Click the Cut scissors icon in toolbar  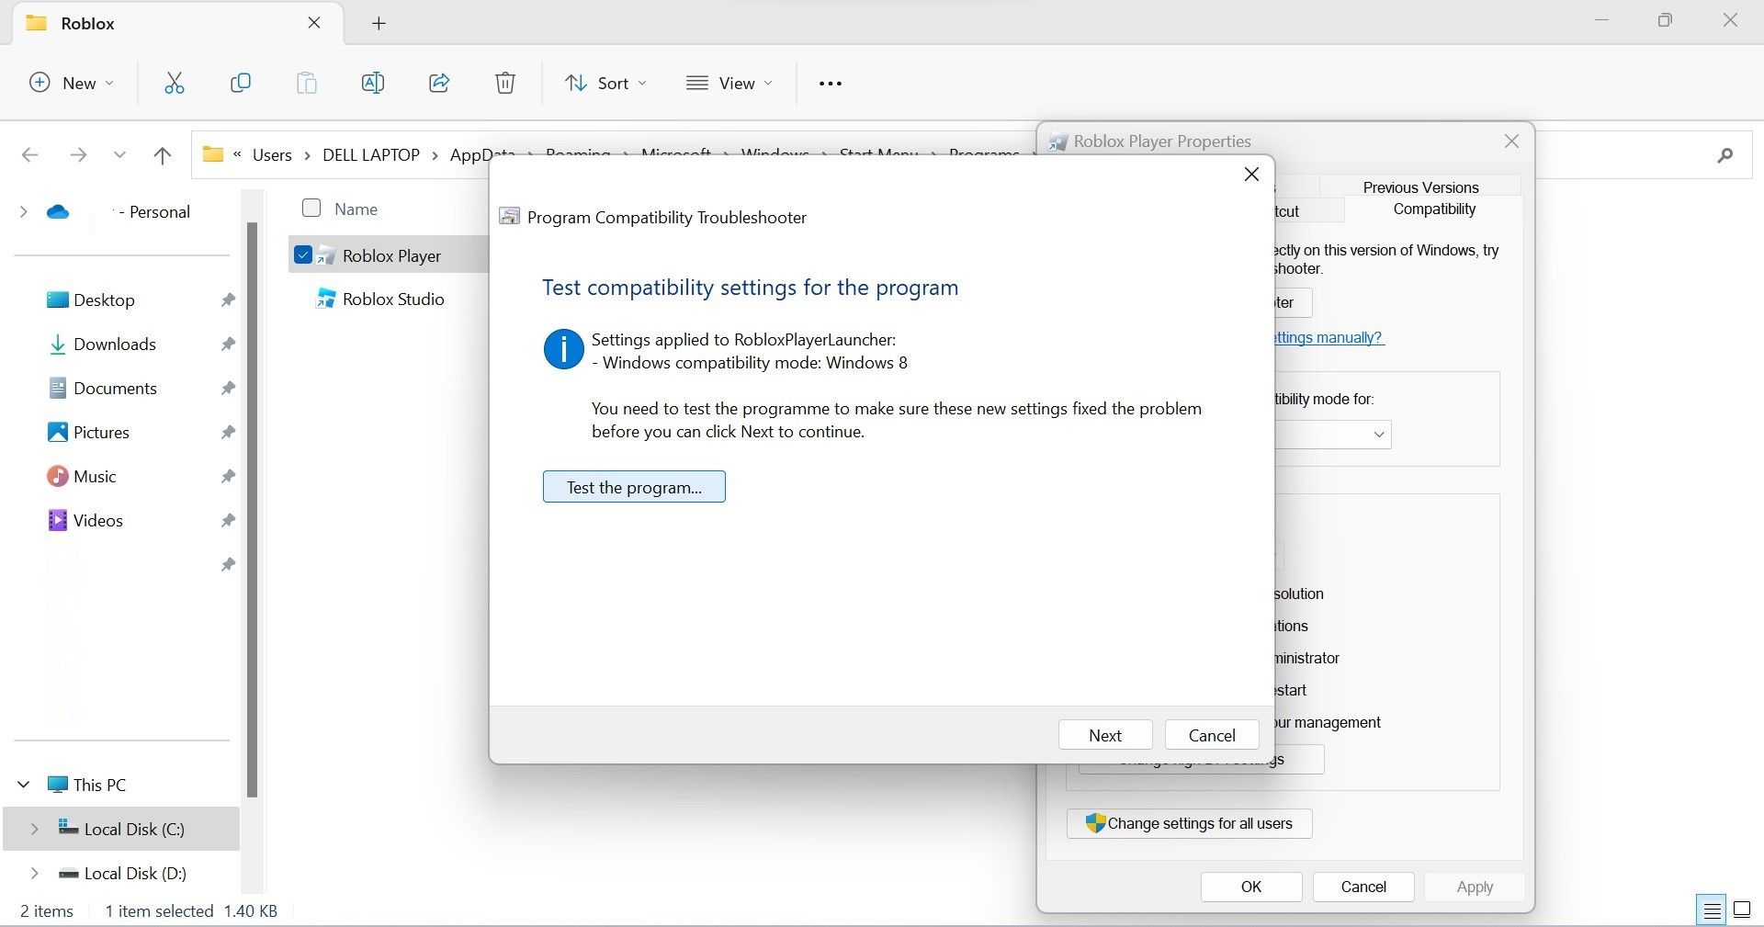(x=175, y=83)
